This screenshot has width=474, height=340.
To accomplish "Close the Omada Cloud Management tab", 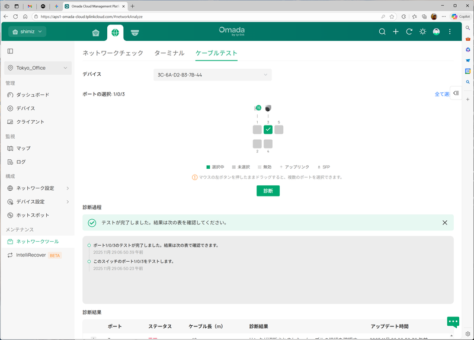I will pos(123,6).
